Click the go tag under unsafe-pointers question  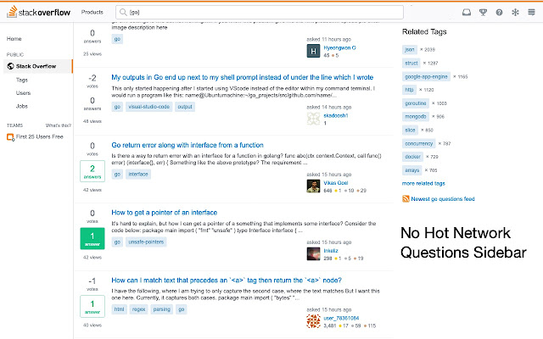(117, 242)
